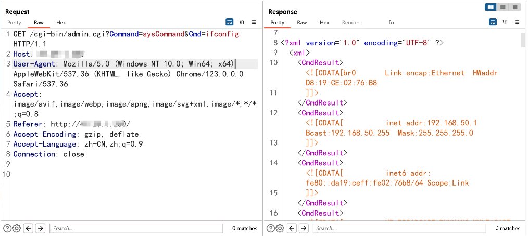Click the xml version declaration line
The width and height of the screenshot is (528, 236).
[x=362, y=43]
